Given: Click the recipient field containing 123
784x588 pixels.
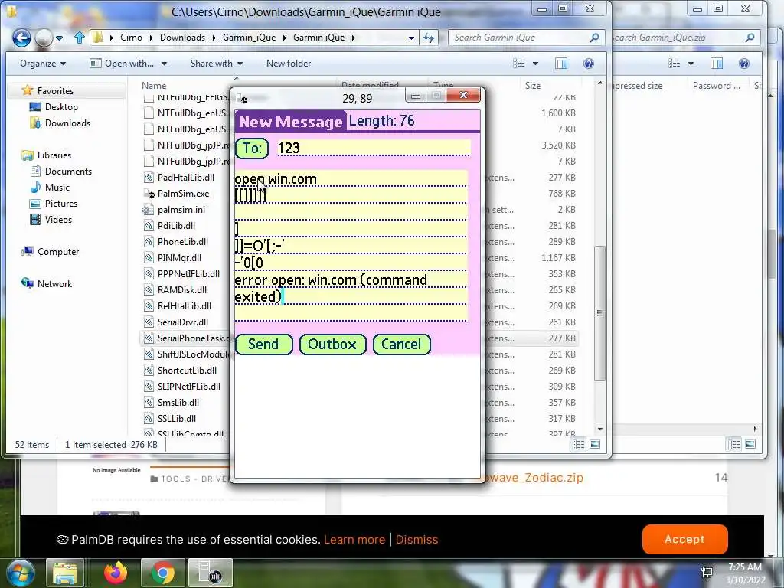Looking at the screenshot, I should tap(374, 148).
